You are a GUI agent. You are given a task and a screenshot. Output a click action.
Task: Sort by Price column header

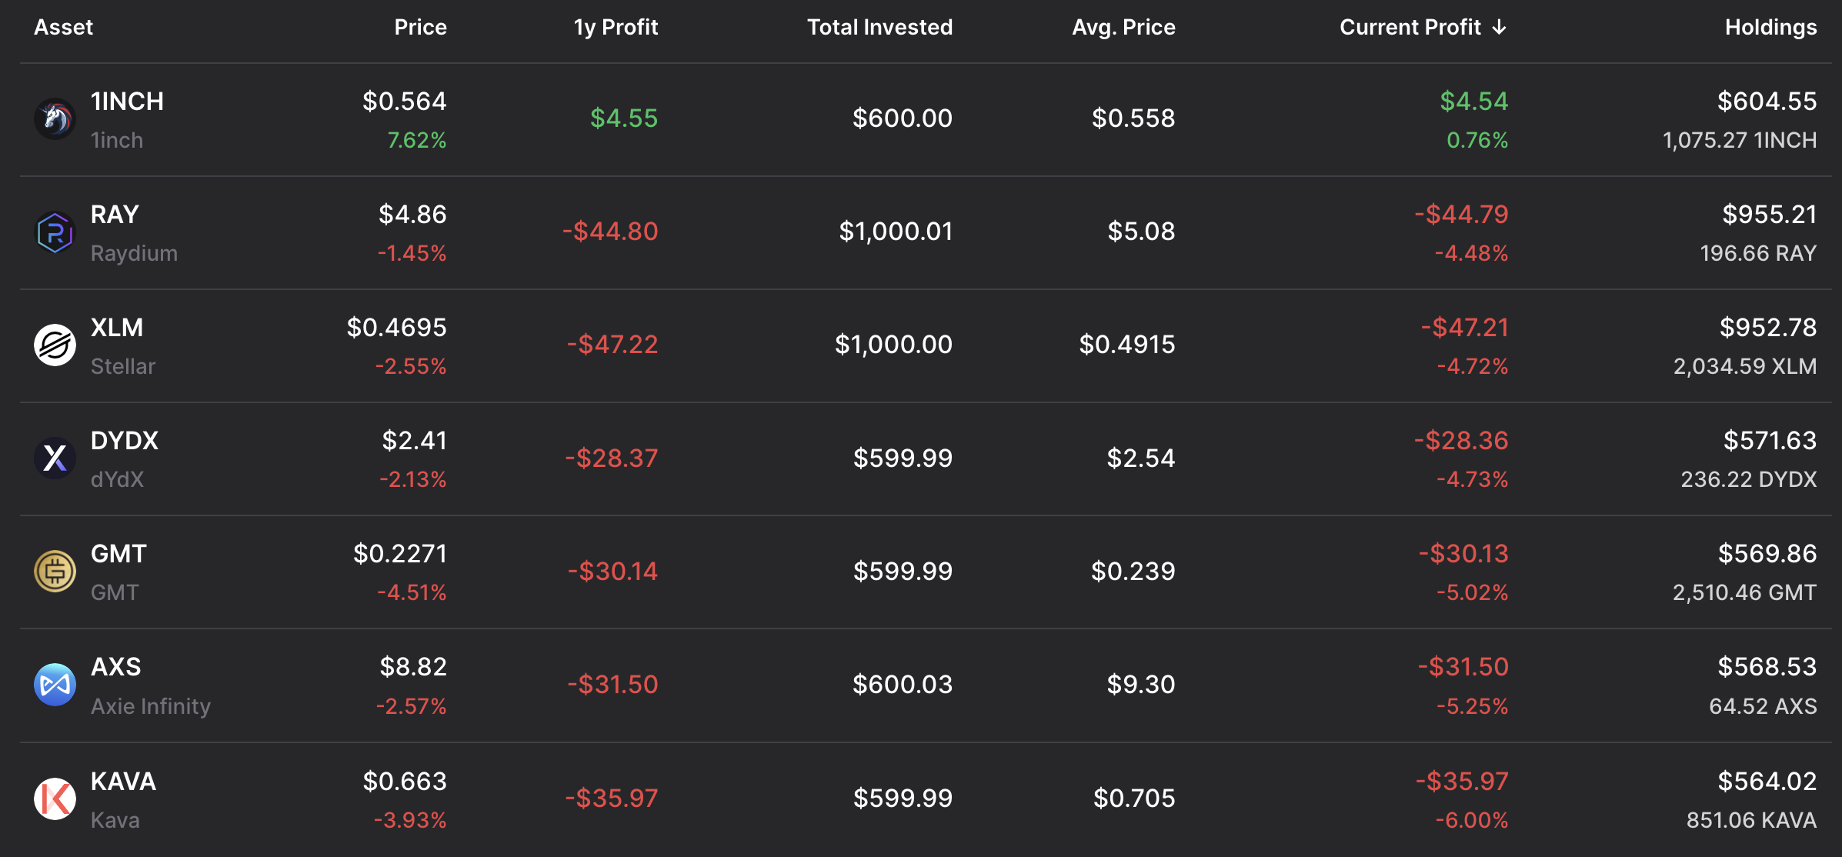click(420, 28)
